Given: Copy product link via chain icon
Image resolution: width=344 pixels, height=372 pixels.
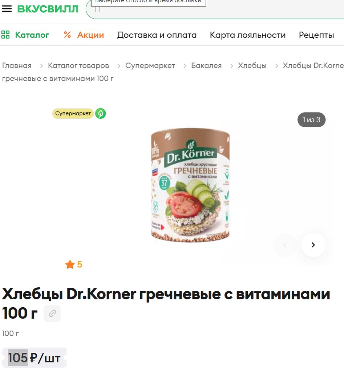Looking at the screenshot, I should coord(52,314).
